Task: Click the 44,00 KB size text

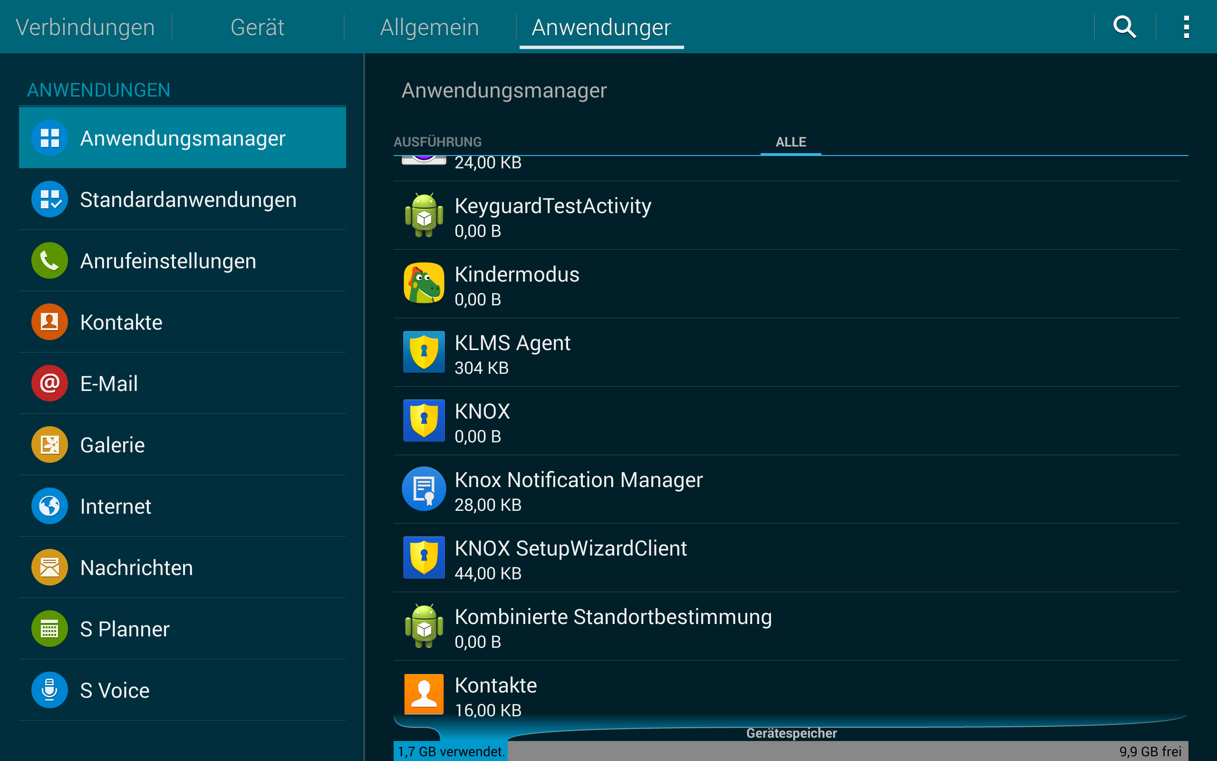Action: [488, 574]
